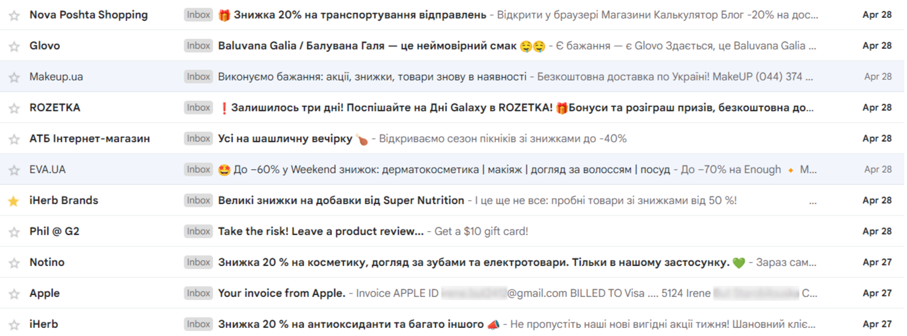Click the Inbox label on Glovo email
The width and height of the screenshot is (907, 336).
pyautogui.click(x=198, y=46)
